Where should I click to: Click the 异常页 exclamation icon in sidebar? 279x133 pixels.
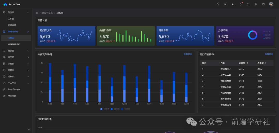coord(4,76)
